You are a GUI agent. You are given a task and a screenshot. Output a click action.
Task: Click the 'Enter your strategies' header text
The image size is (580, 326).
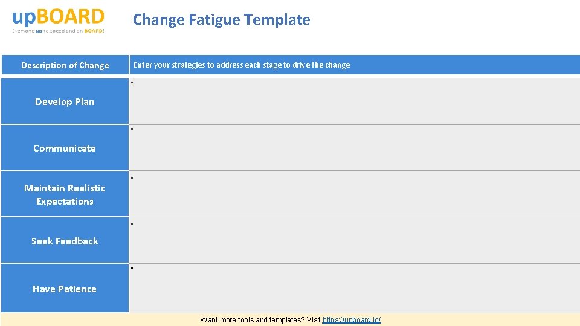242,65
